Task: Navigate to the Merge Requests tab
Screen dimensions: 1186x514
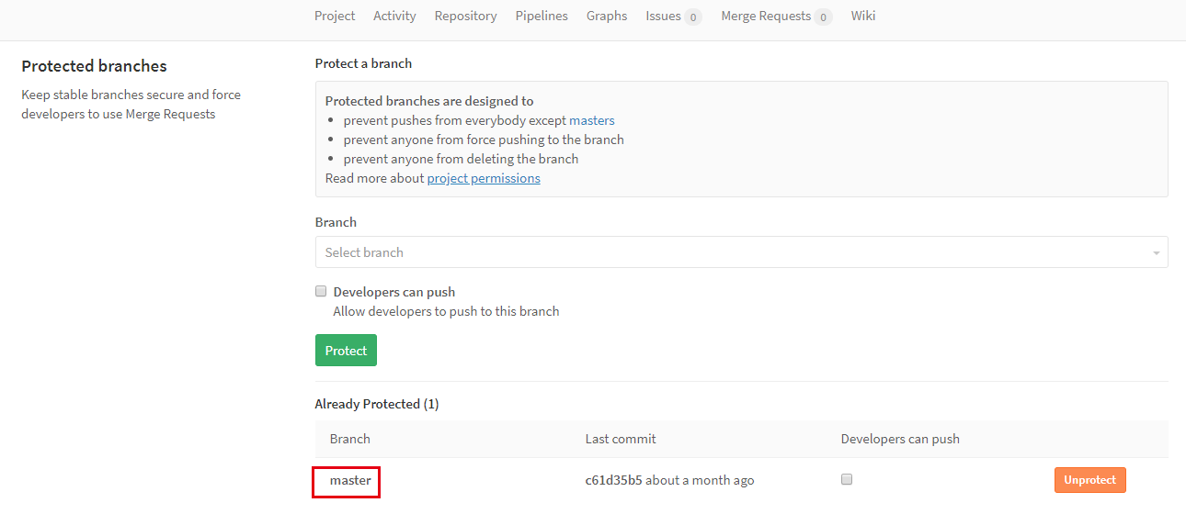Action: (x=766, y=16)
